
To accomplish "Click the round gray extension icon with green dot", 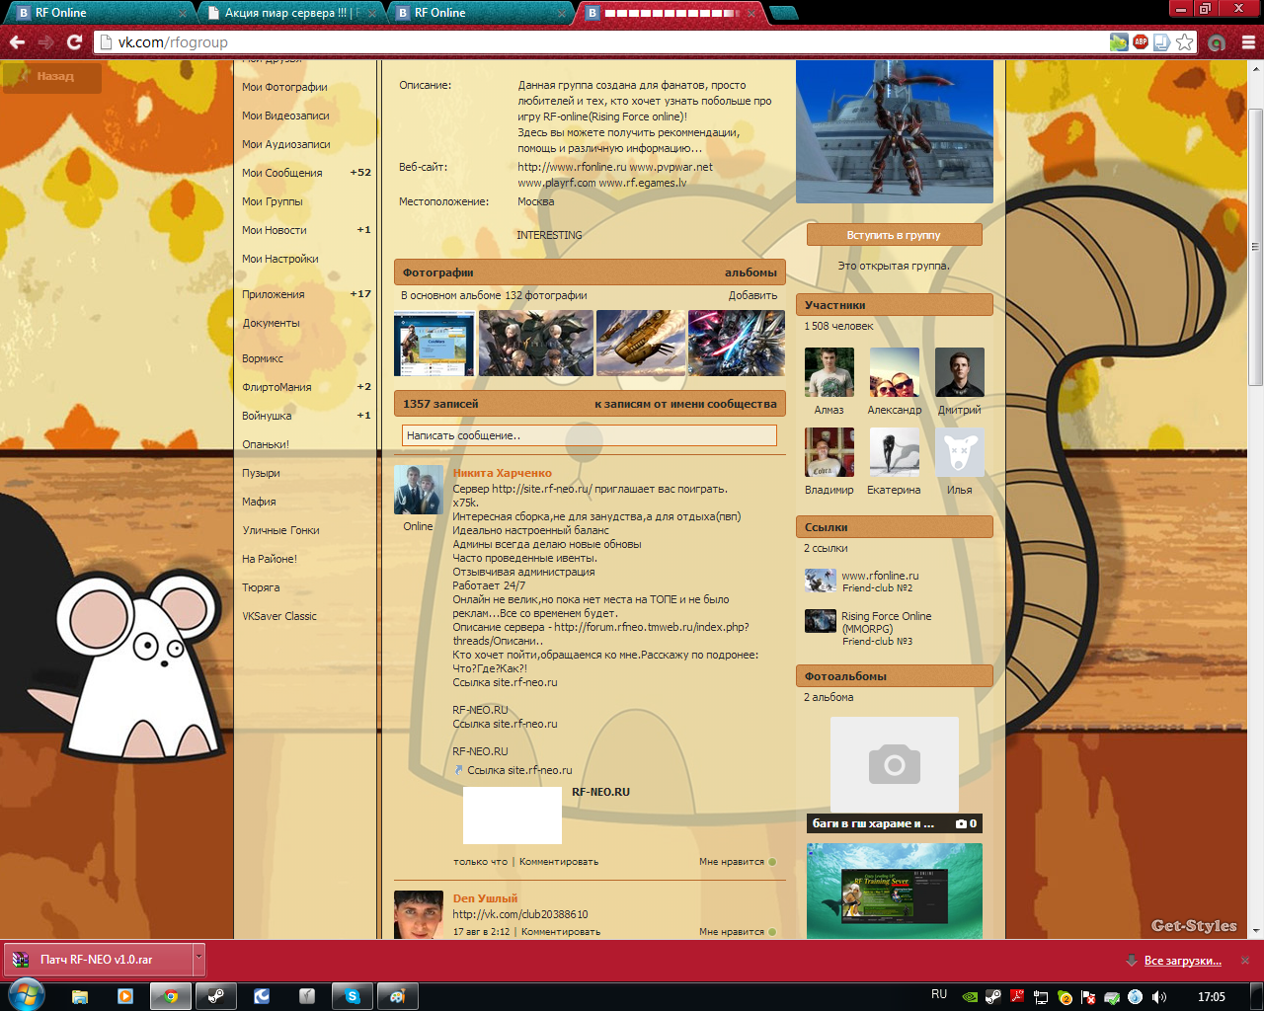I will click(1217, 42).
